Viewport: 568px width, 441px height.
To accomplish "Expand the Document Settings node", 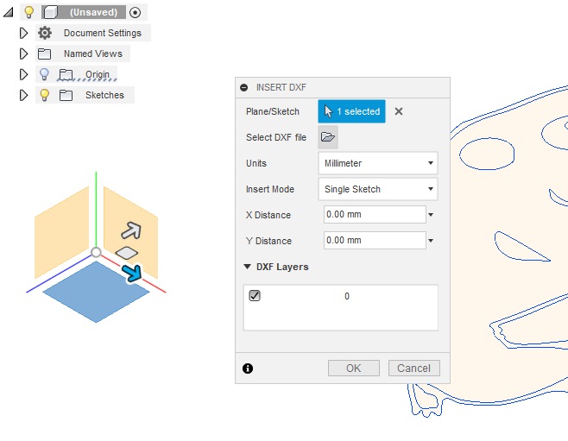I will [23, 33].
